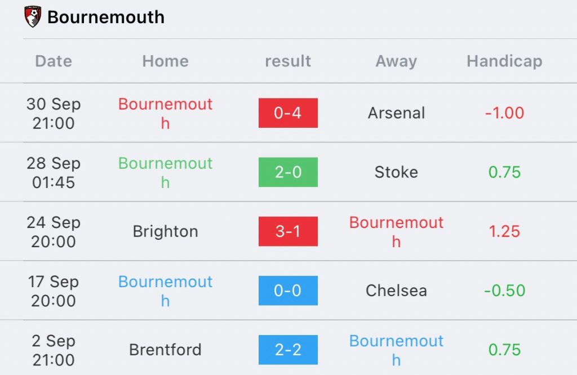Image resolution: width=577 pixels, height=375 pixels.
Task: Click the result column header
Action: 288,61
